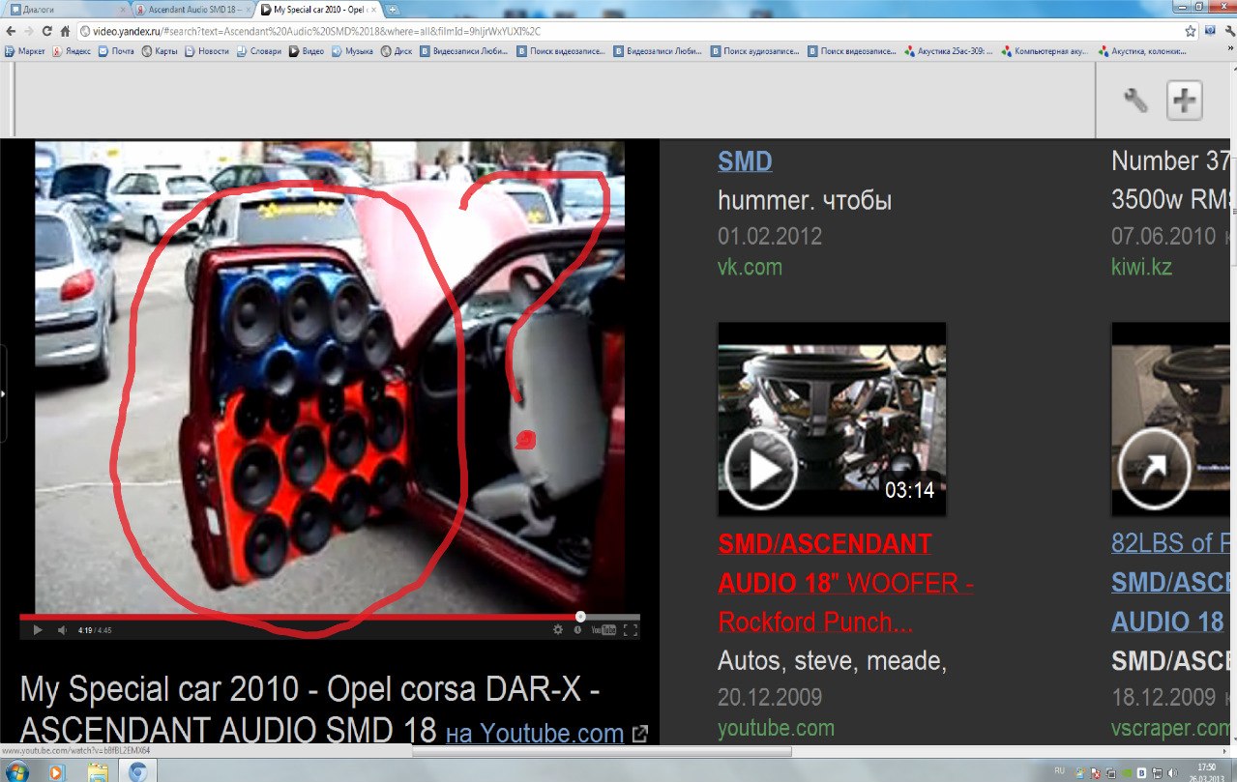
Task: Play the Opel Corsa video
Action: (38, 630)
